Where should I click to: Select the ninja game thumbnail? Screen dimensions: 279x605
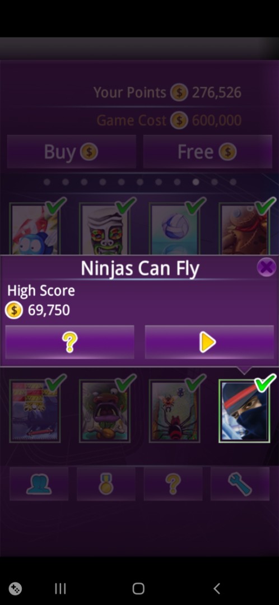click(244, 411)
